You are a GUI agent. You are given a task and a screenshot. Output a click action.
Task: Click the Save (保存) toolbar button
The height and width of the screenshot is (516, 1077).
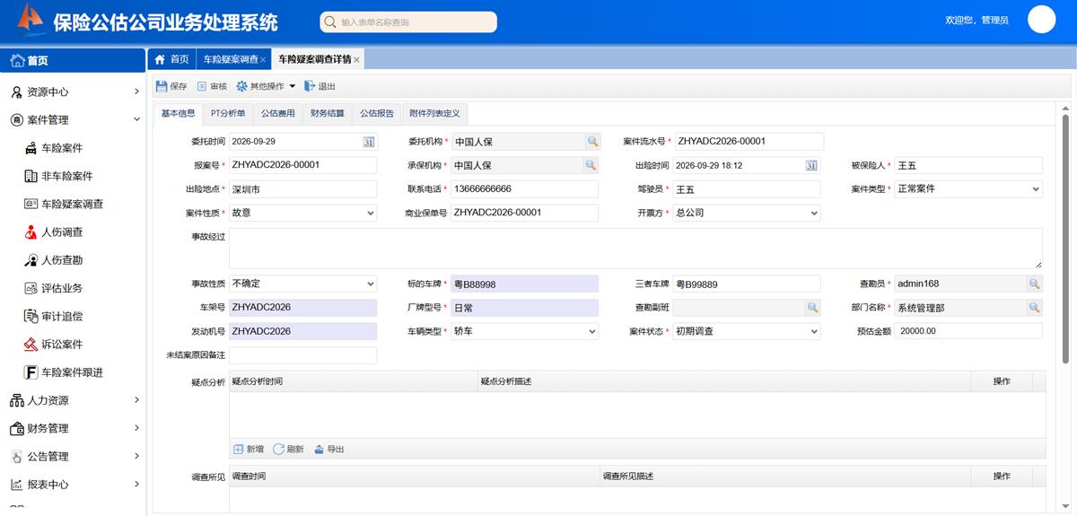coord(171,86)
